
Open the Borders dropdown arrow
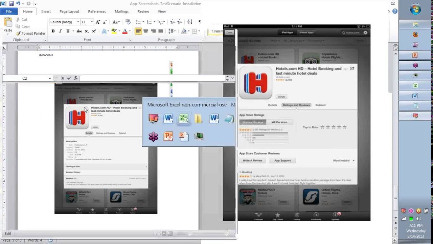[x=199, y=31]
